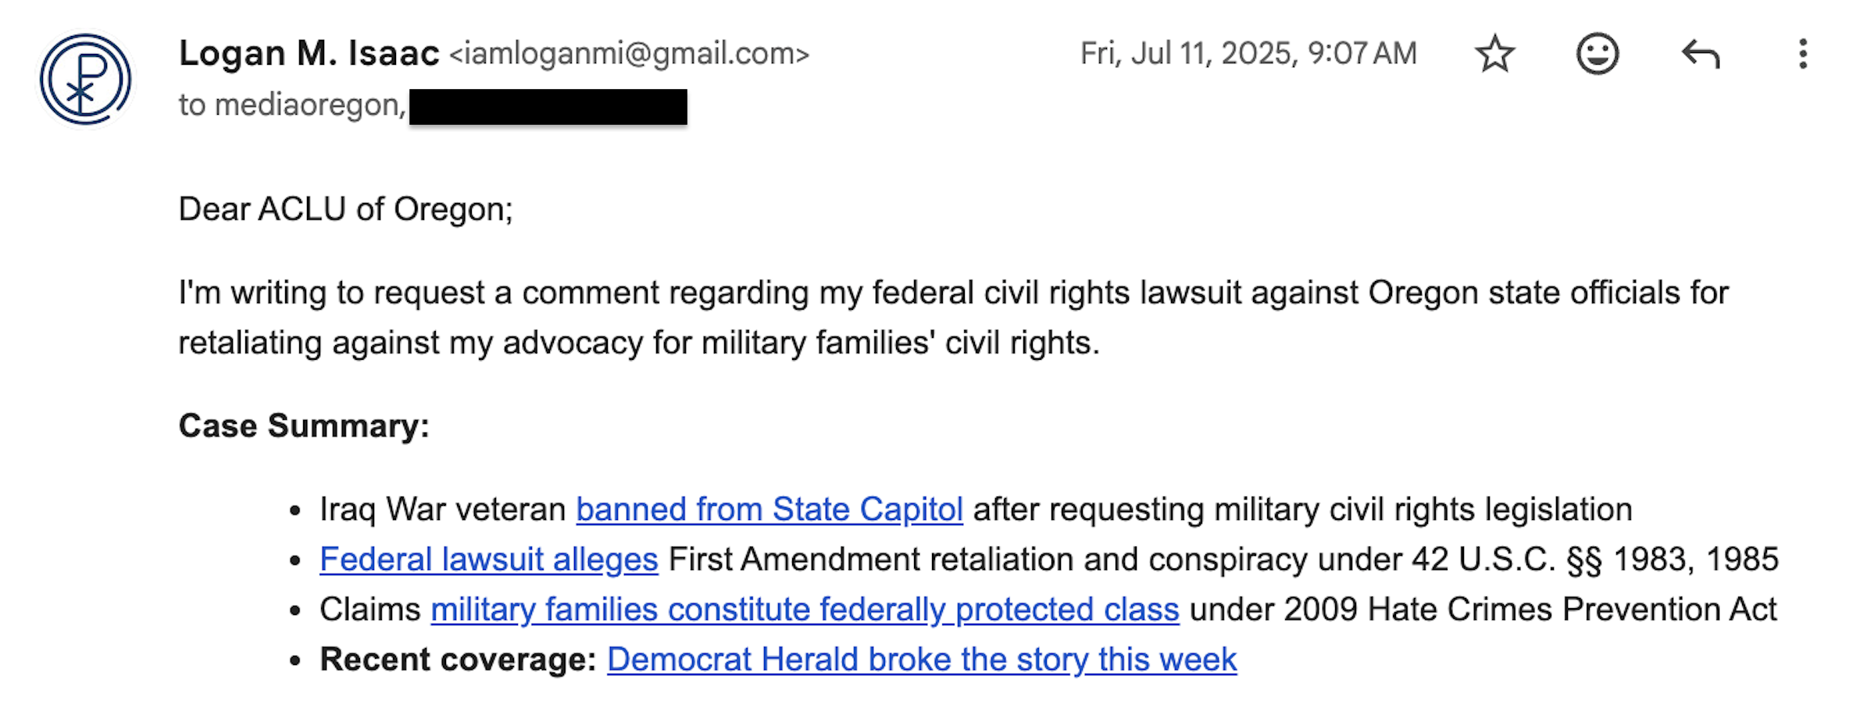Open the "banned from State Capitol" link
The width and height of the screenshot is (1853, 726).
(x=769, y=510)
